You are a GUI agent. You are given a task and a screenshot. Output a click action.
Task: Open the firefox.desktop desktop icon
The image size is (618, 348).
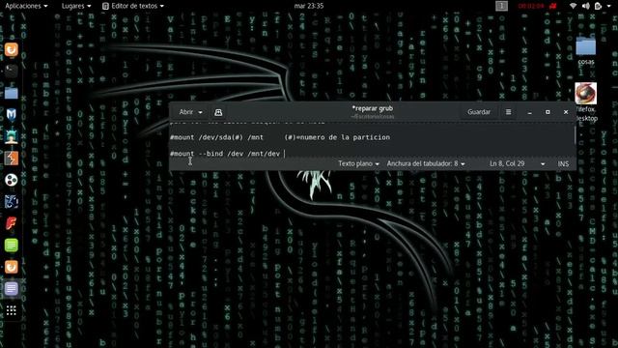tap(586, 101)
